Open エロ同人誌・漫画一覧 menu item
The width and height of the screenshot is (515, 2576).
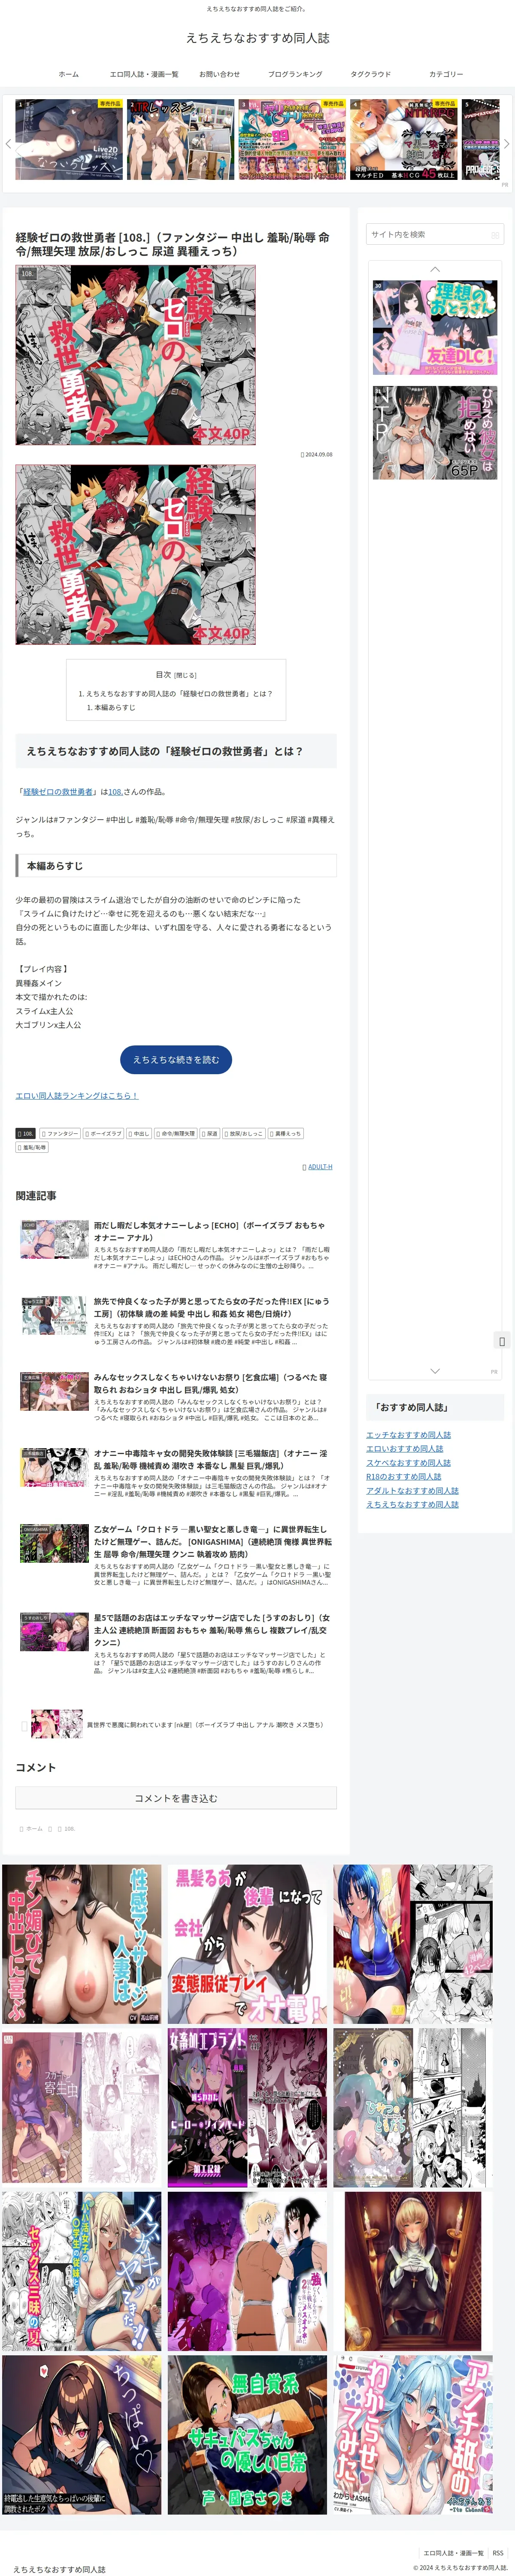pyautogui.click(x=144, y=74)
